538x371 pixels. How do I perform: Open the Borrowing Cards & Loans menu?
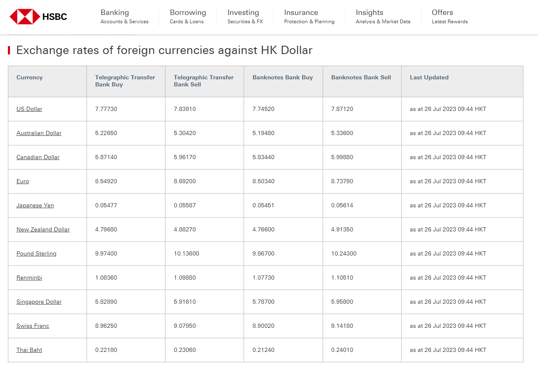[x=188, y=17]
